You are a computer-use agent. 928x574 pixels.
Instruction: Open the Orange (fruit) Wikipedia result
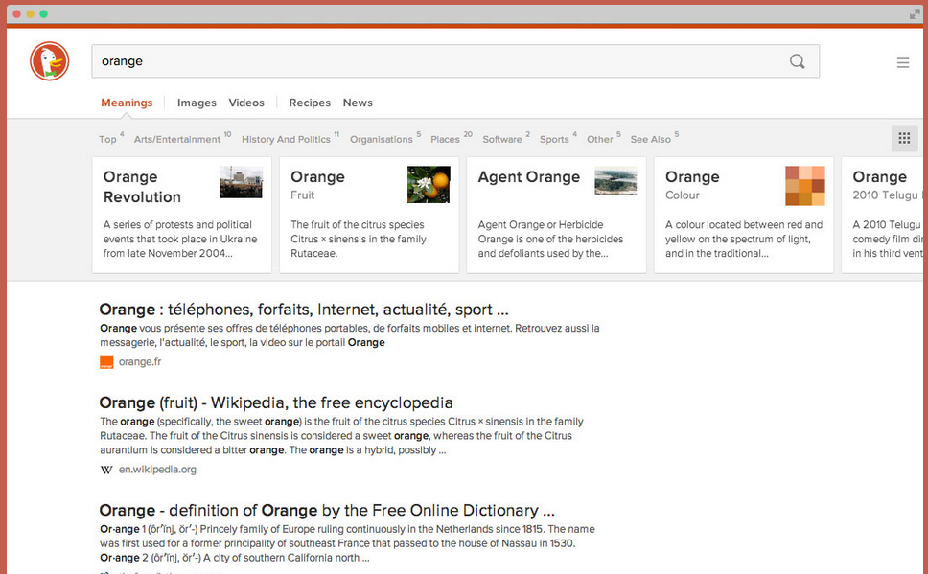click(x=276, y=403)
